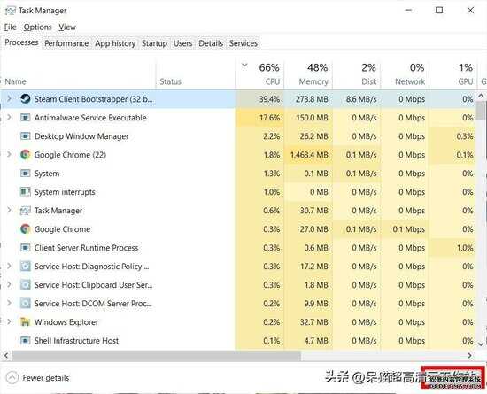Viewport: 487px width, 394px height.
Task: Maximize the Task Manager window
Action: (x=439, y=11)
